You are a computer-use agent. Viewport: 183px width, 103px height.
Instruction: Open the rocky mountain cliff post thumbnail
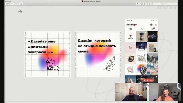pos(153,59)
